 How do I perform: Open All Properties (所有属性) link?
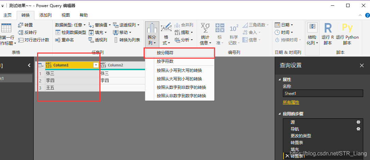(291, 102)
